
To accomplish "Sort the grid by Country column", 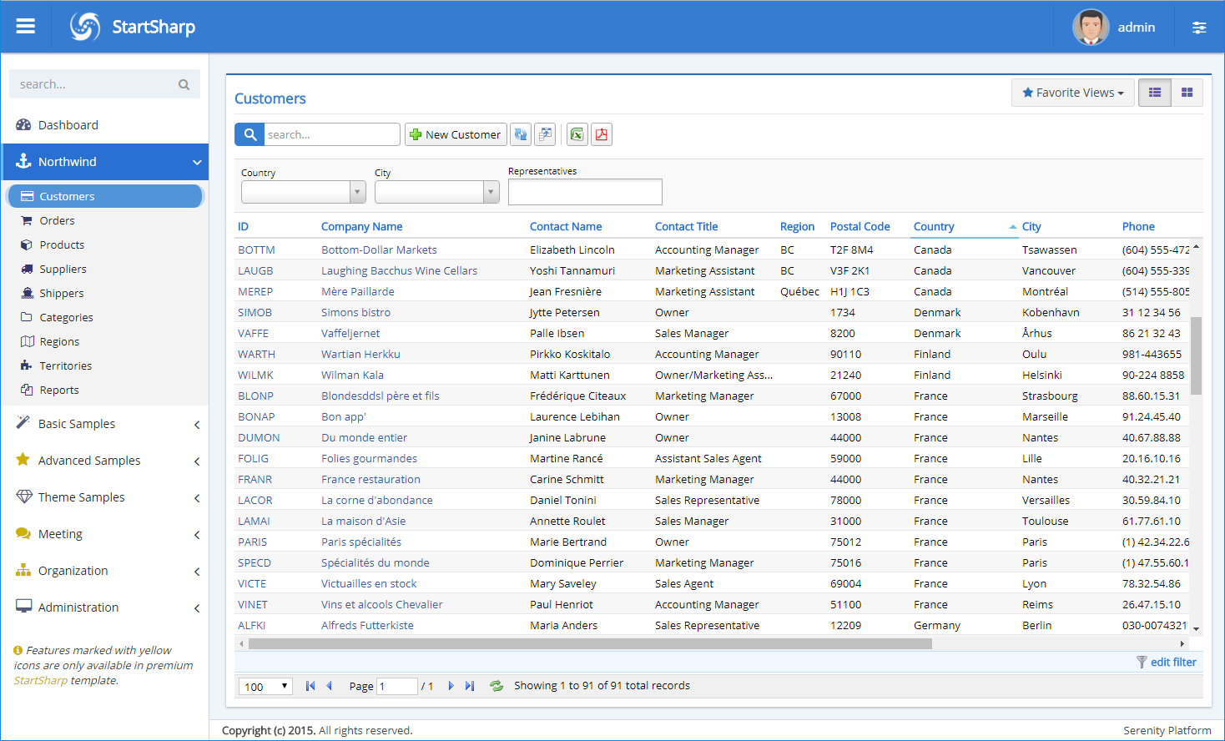I will 934,227.
